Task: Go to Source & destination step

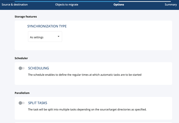Action: (x=15, y=4)
